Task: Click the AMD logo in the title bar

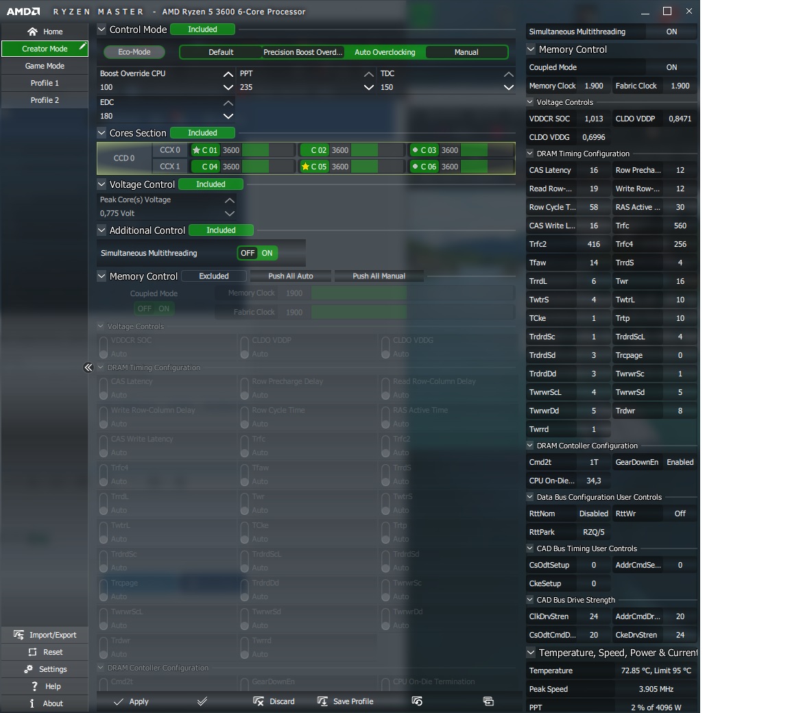Action: click(x=23, y=11)
